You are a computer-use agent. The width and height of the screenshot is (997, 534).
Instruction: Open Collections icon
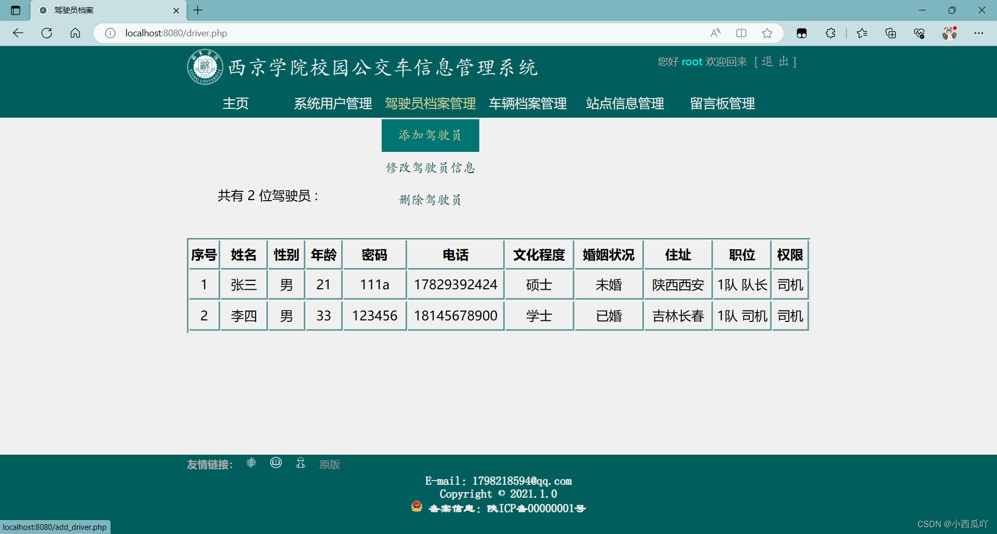(891, 33)
